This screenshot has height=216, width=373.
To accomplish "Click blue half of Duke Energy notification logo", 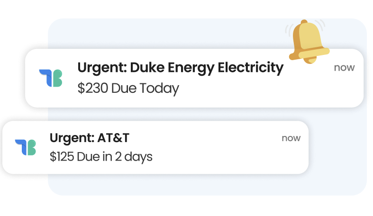I will [45, 76].
